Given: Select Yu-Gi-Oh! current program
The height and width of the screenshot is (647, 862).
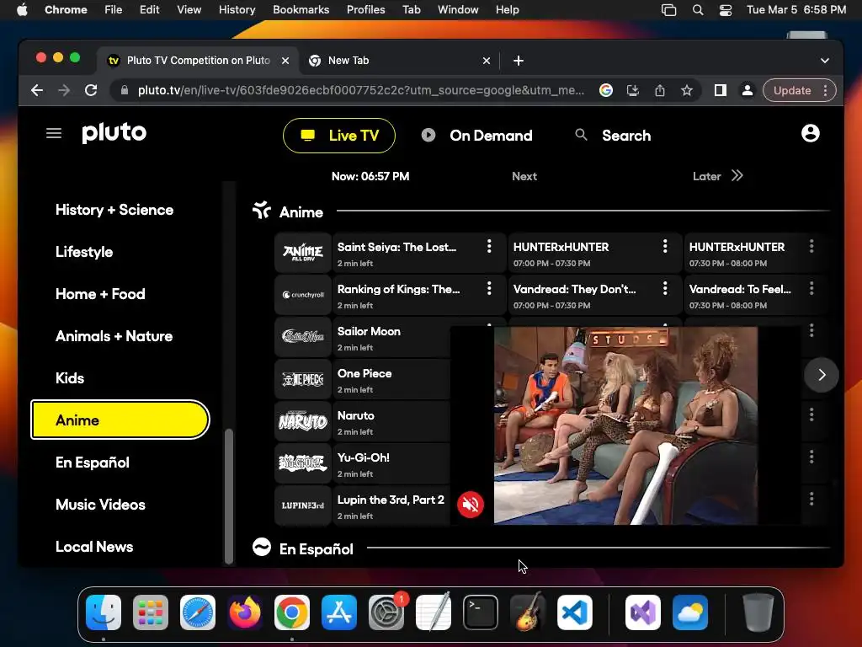Looking at the screenshot, I should (x=393, y=463).
